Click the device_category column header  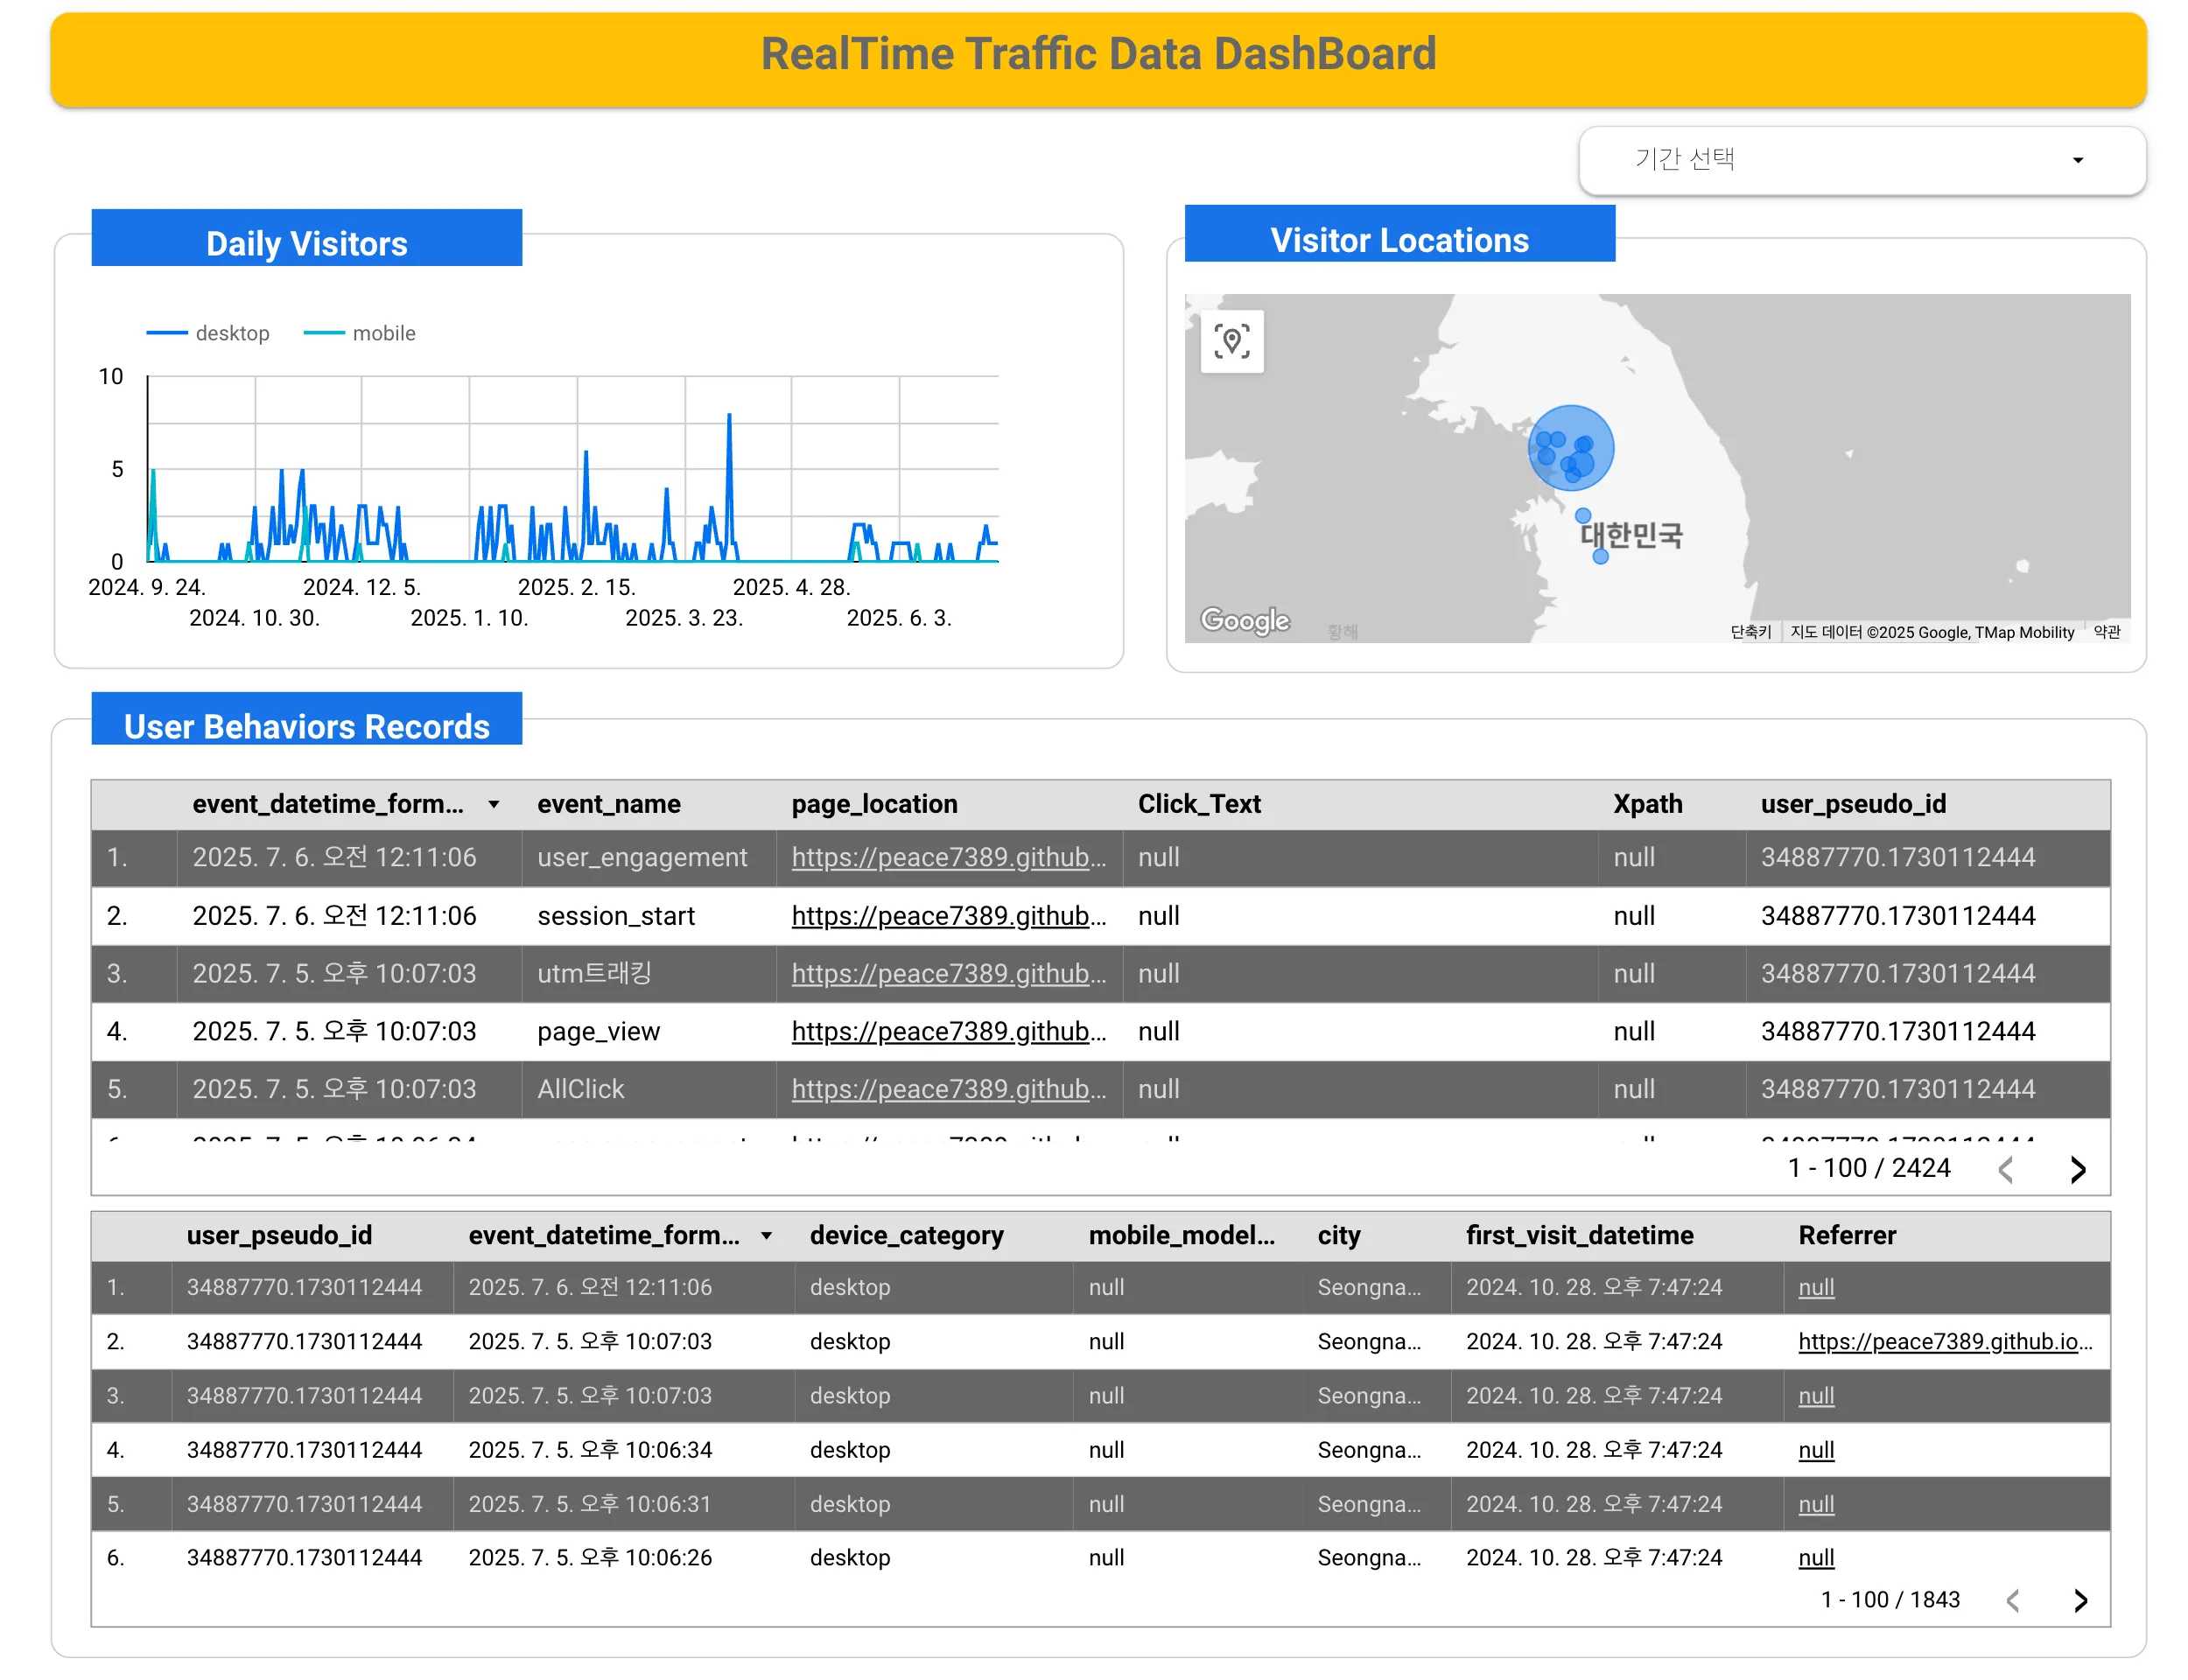click(906, 1235)
